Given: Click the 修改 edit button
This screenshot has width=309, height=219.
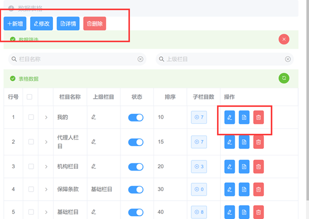Looking at the screenshot, I should [41, 23].
